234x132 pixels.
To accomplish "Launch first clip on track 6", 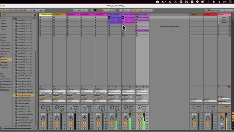I will [x=109, y=17].
